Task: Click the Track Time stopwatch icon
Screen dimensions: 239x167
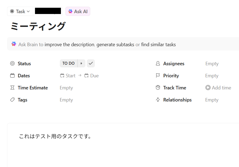Action: tap(158, 88)
